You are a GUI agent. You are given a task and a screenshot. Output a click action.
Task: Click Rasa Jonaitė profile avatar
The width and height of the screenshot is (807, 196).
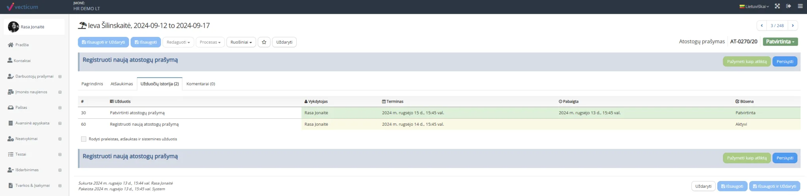click(x=13, y=27)
